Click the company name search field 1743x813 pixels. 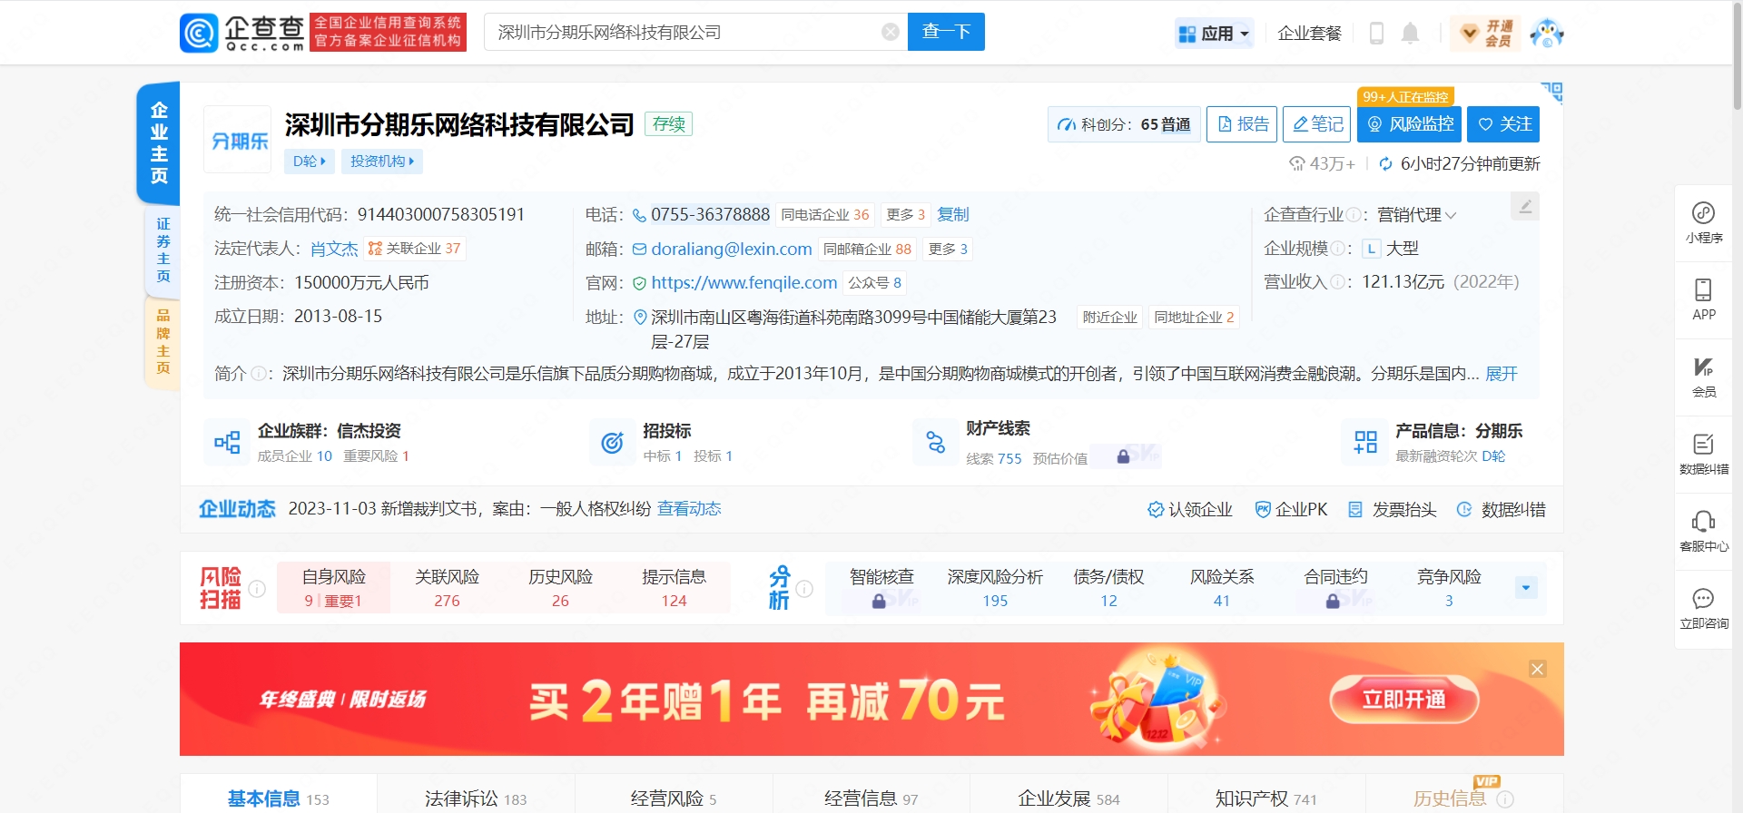point(681,33)
